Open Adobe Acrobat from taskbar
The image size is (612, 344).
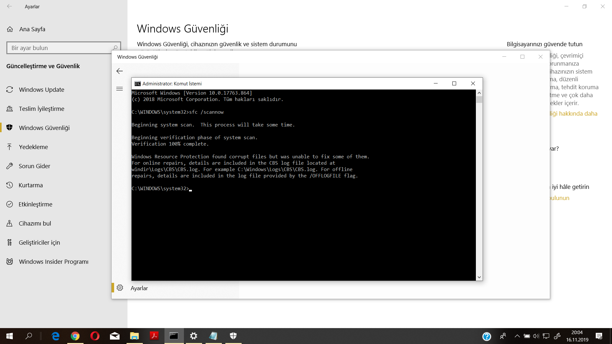pos(154,336)
